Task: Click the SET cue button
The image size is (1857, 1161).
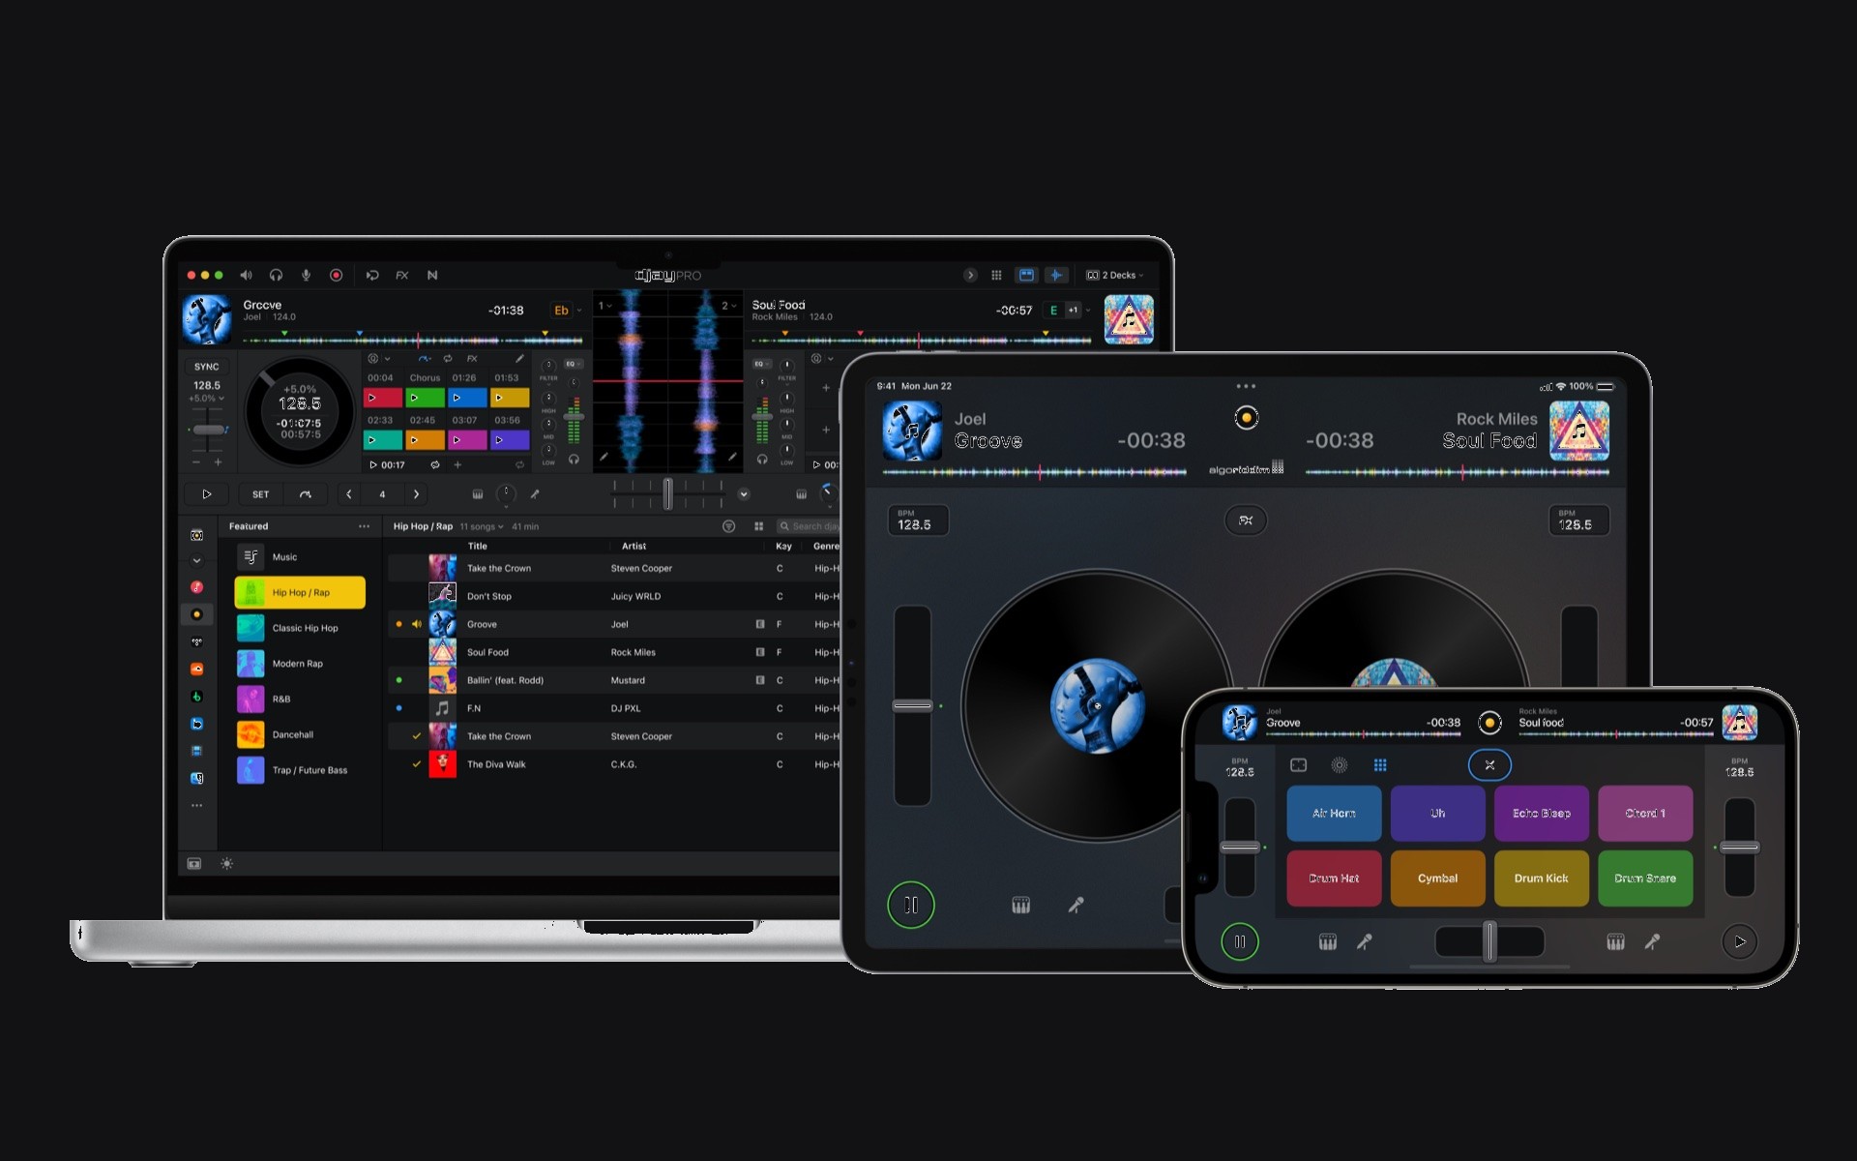Action: 260,494
